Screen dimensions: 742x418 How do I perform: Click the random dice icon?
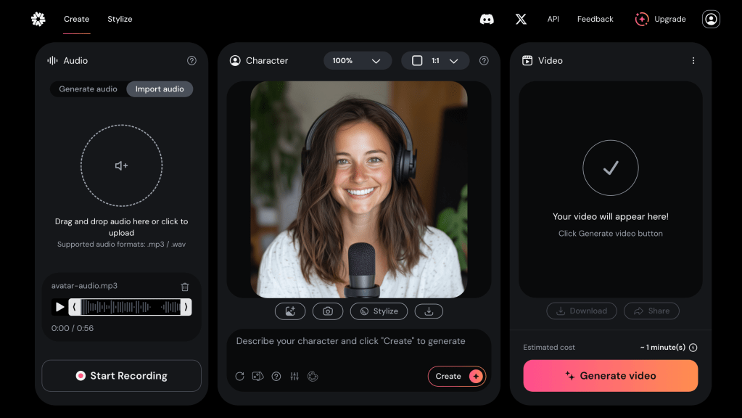[x=257, y=376]
